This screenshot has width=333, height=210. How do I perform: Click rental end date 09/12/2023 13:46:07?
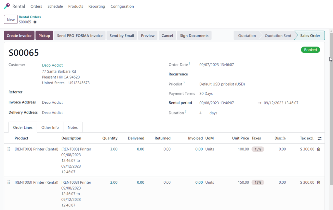(281, 103)
